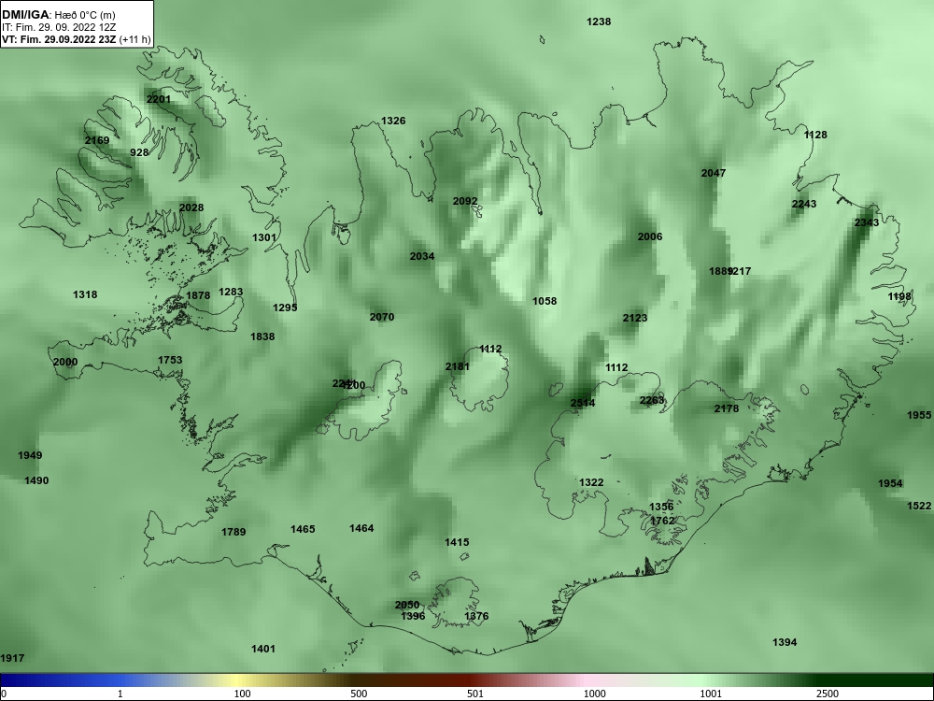Click the value 2263 on the map
The image size is (934, 701).
652,400
